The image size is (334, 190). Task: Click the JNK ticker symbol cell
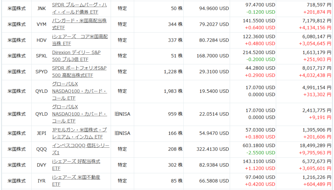(x=41, y=8)
